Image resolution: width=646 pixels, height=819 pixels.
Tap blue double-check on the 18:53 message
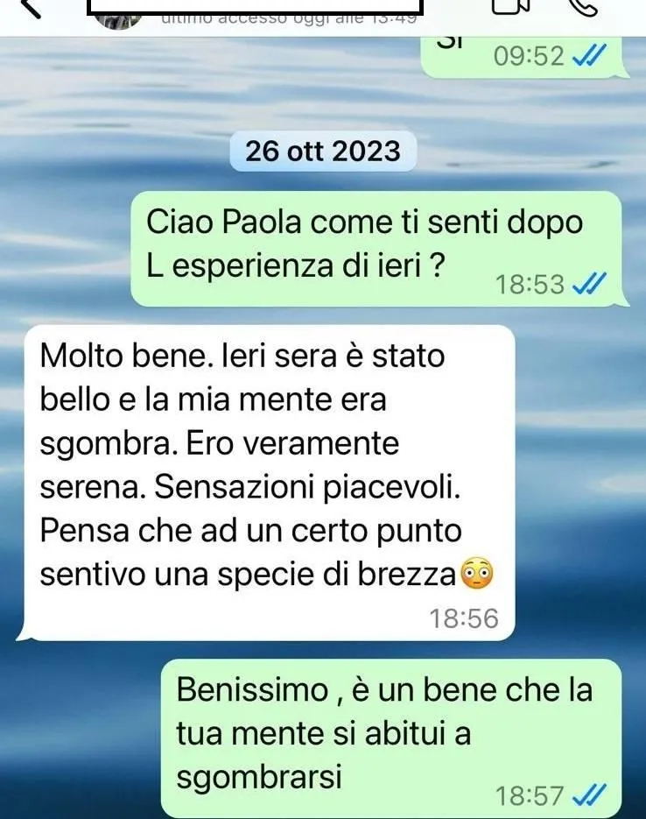(x=589, y=284)
